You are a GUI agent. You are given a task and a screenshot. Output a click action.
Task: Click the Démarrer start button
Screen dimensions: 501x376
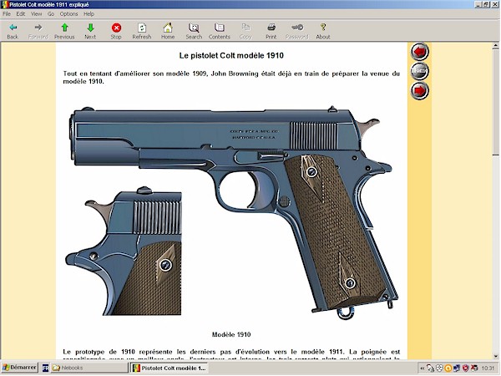[19, 368]
